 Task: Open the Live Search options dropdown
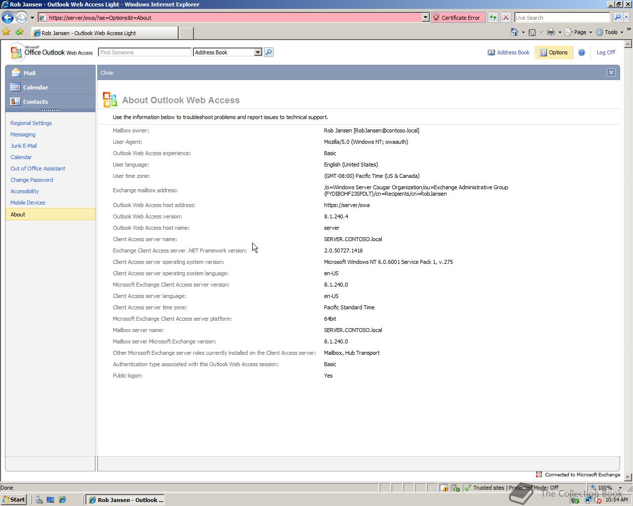pyautogui.click(x=627, y=17)
